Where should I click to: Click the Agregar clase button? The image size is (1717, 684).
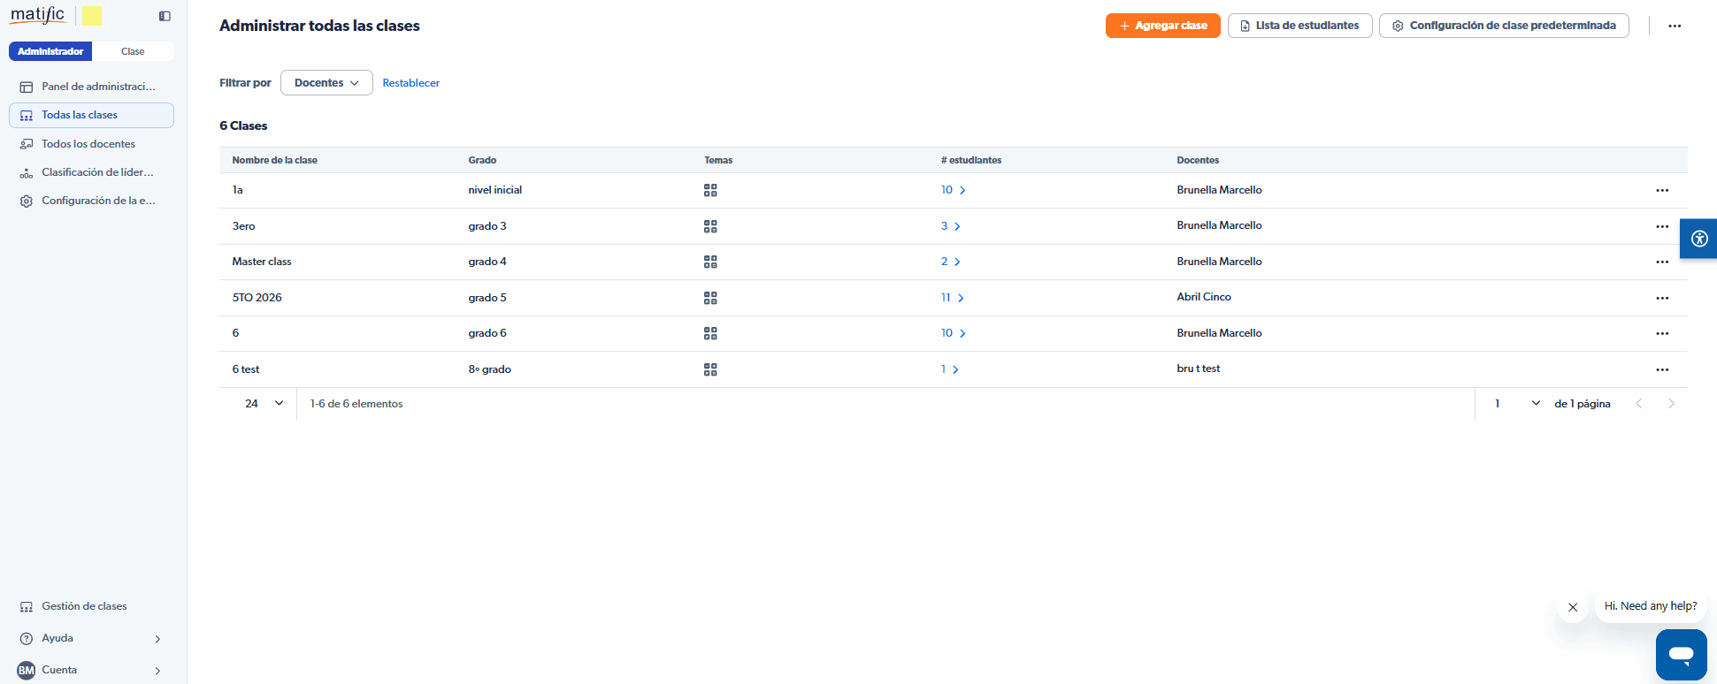tap(1162, 26)
